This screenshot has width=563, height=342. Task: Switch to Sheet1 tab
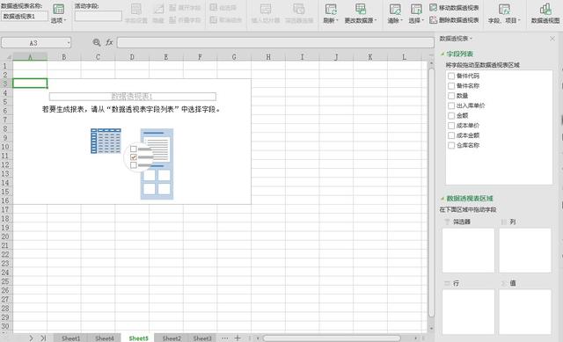click(70, 338)
